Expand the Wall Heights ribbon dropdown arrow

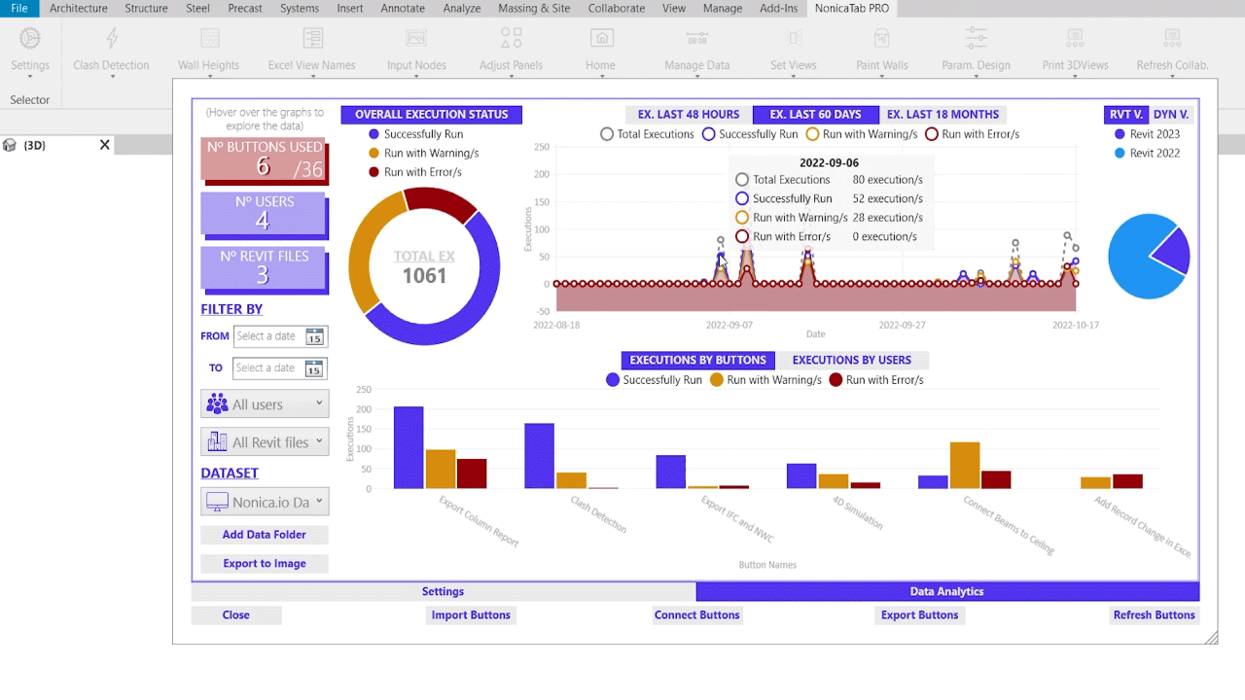[x=208, y=77]
